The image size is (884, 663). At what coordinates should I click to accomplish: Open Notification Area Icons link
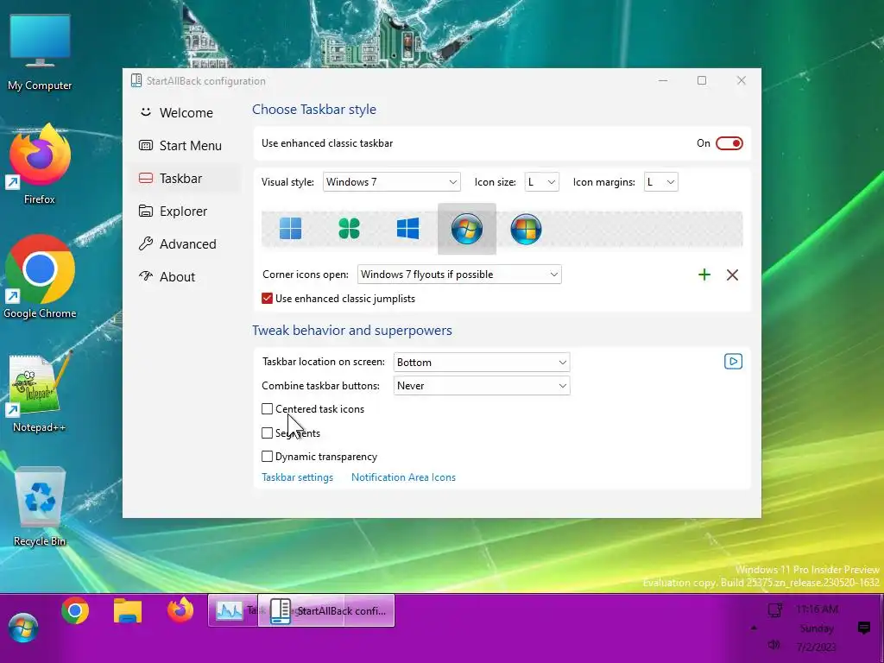[x=403, y=477]
